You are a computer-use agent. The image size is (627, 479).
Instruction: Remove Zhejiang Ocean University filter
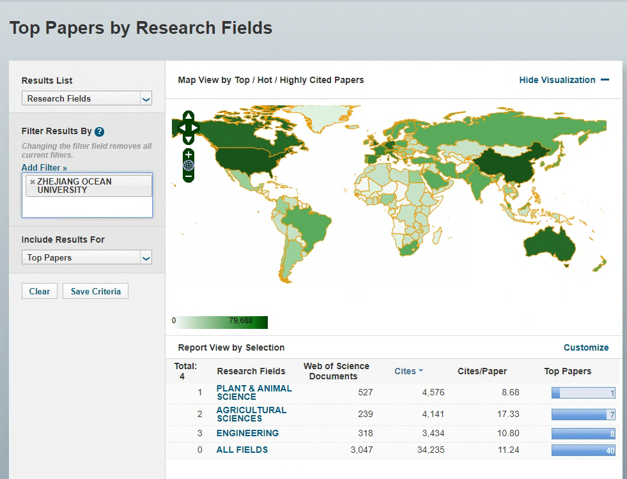click(33, 182)
